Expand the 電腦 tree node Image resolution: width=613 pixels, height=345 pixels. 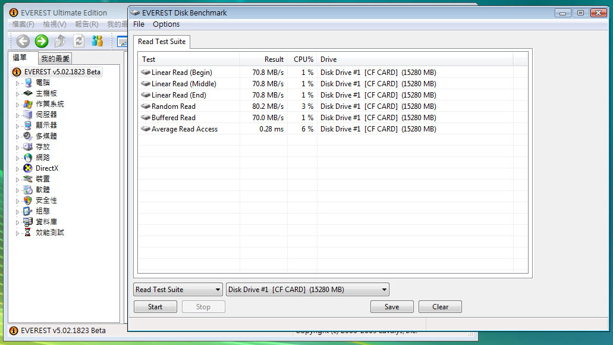(x=17, y=83)
